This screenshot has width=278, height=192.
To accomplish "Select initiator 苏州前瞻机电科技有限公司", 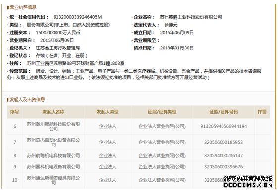I will (54, 156).
